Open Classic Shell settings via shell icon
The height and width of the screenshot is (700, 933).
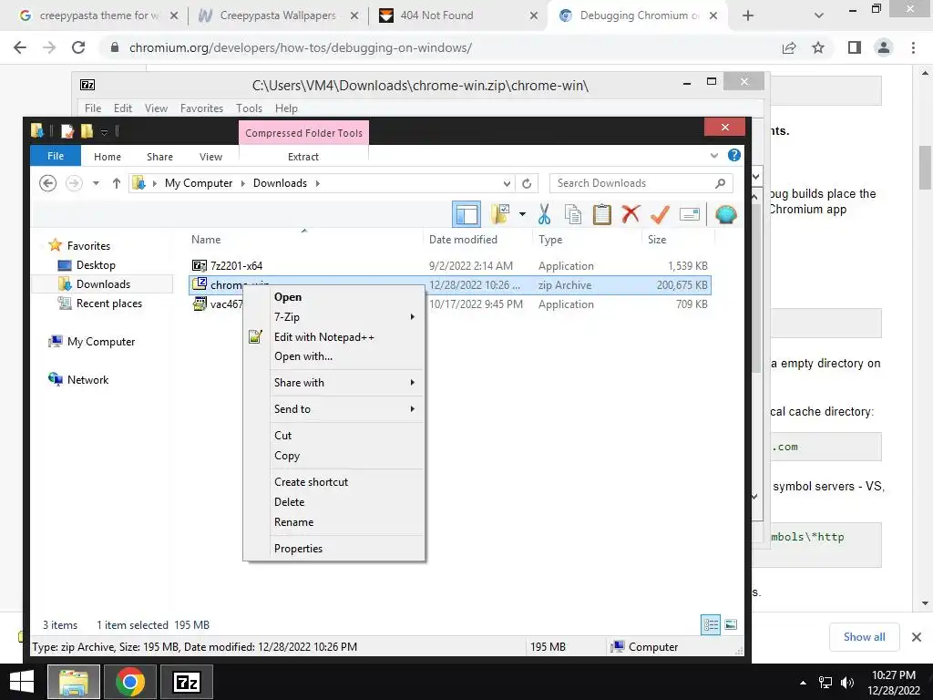[725, 214]
